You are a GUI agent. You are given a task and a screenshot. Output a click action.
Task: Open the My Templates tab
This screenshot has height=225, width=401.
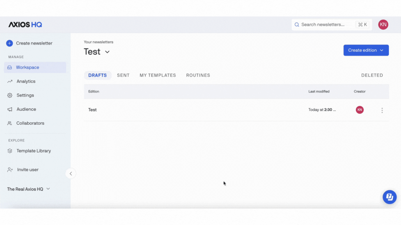pos(158,75)
